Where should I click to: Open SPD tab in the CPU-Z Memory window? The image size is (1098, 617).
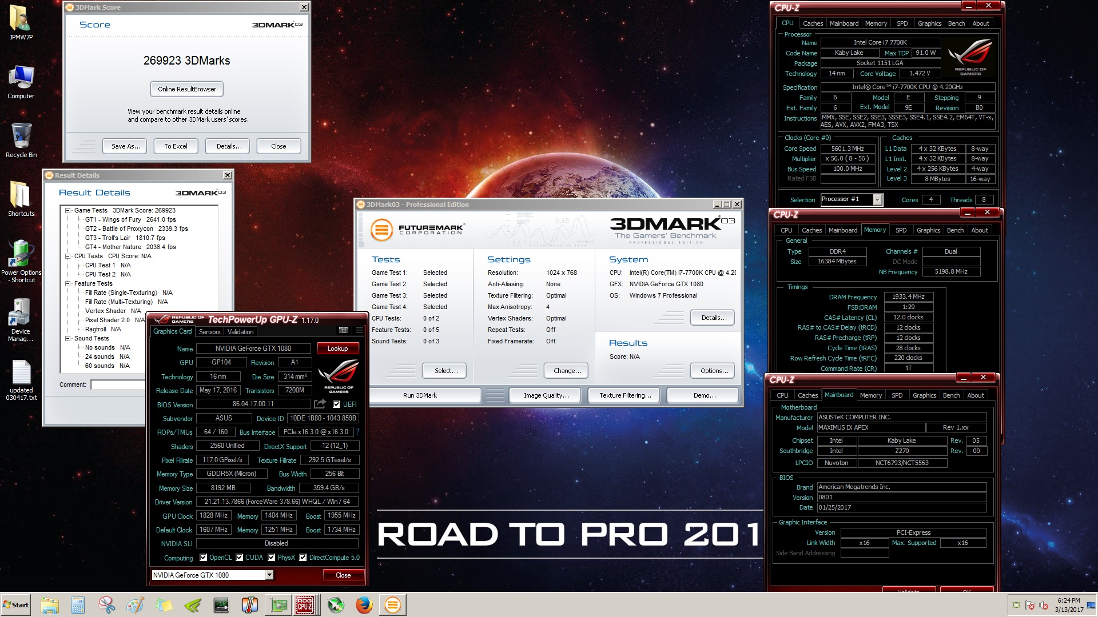pyautogui.click(x=901, y=230)
